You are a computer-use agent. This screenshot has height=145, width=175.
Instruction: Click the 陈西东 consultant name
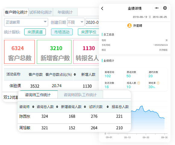(x=25, y=116)
